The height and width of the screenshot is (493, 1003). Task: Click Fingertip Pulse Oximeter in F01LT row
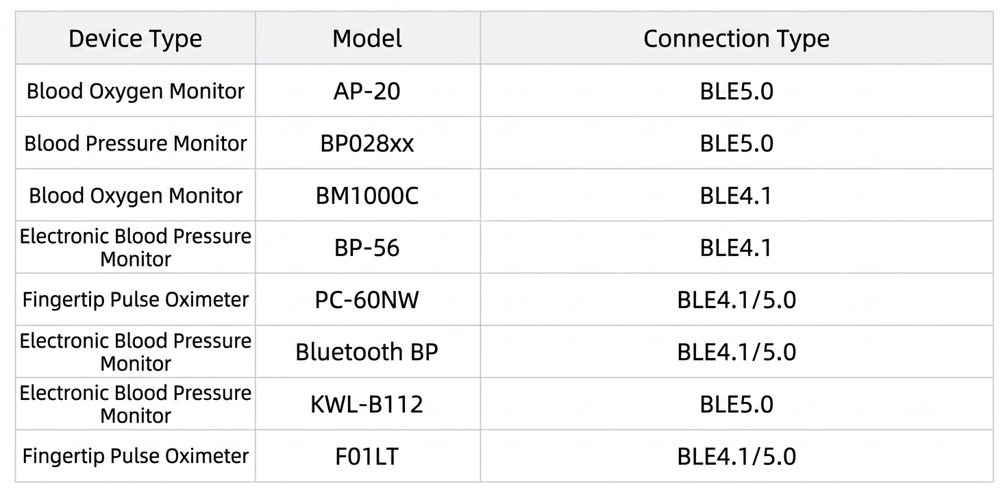(x=136, y=456)
